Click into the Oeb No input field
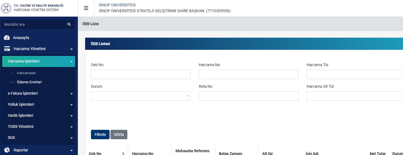This screenshot has width=403, height=155. coord(141,74)
